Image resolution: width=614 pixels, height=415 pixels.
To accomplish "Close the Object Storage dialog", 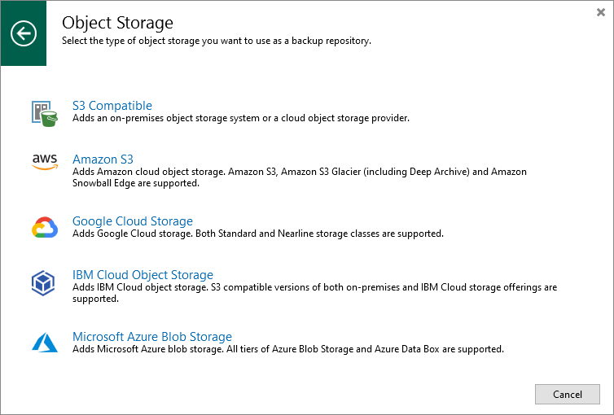I will [x=601, y=12].
